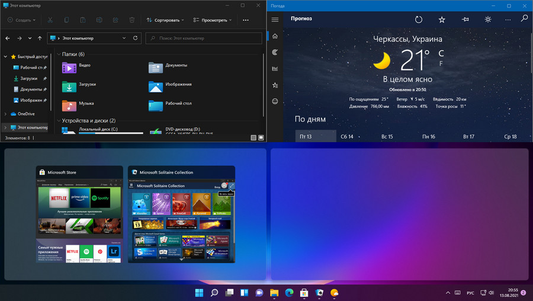
Task: Go forward using Explorer forward arrow
Action: coord(20,38)
